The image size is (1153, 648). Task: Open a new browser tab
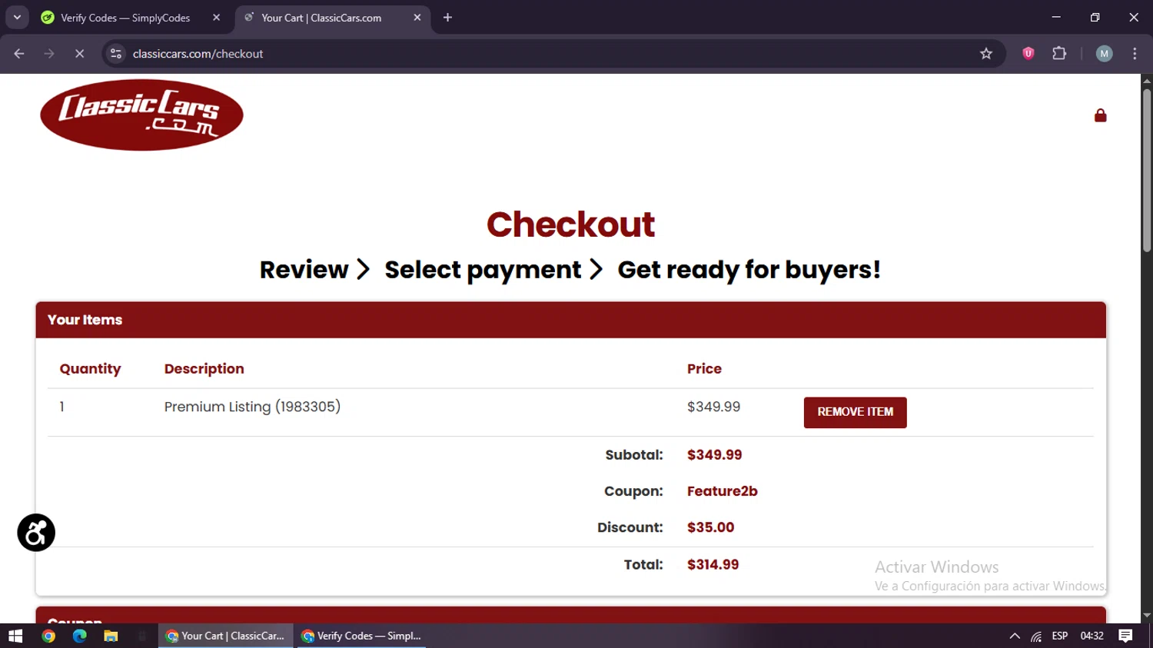(x=447, y=18)
